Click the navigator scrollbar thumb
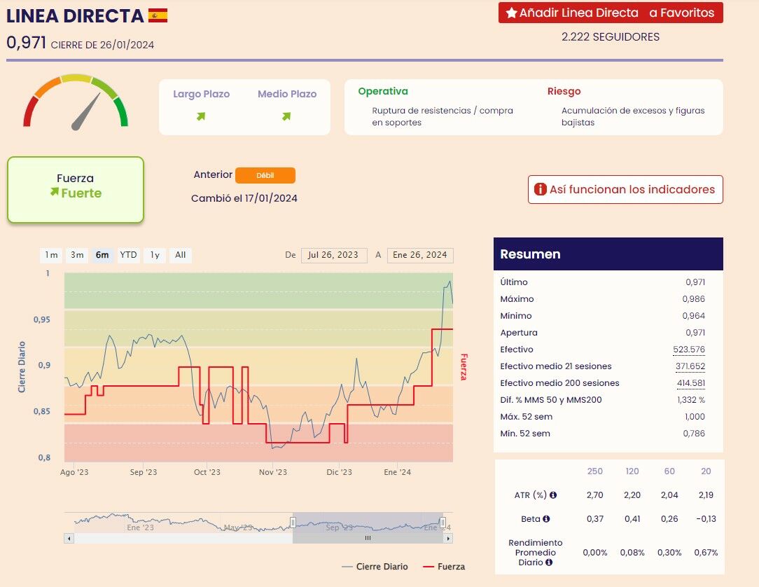The image size is (759, 587). point(368,538)
